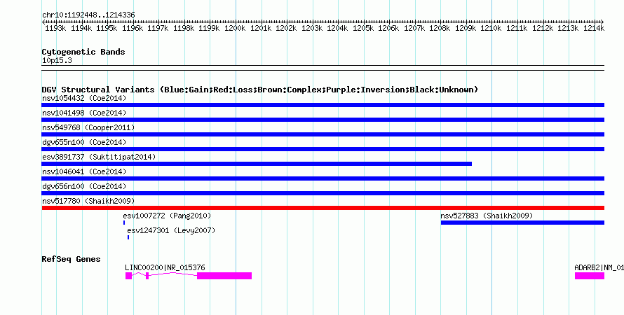Select the shorter blue bar under esv3891737

pos(257,164)
